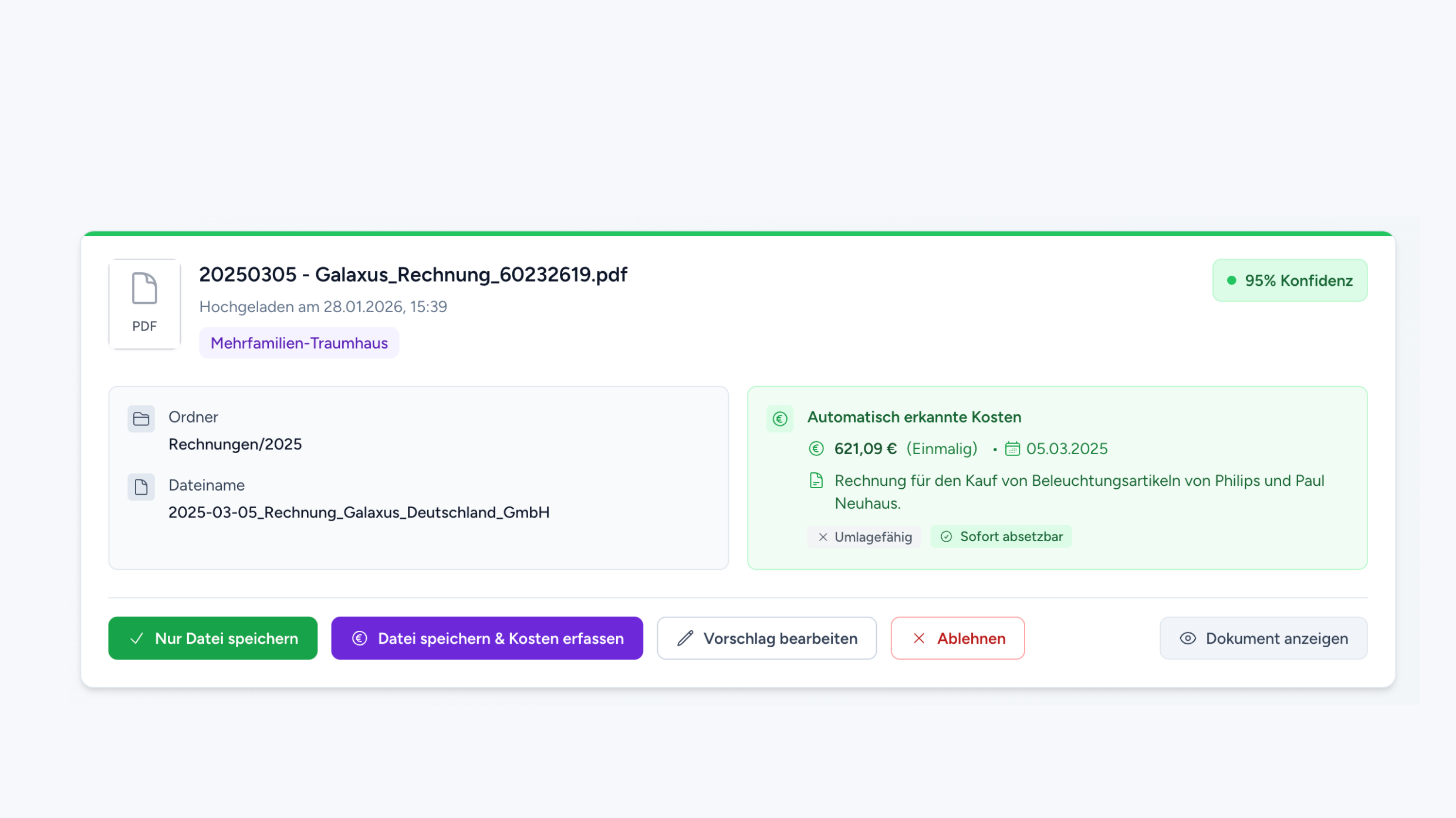Click the calendar icon before 05.03.2025

click(x=1012, y=449)
